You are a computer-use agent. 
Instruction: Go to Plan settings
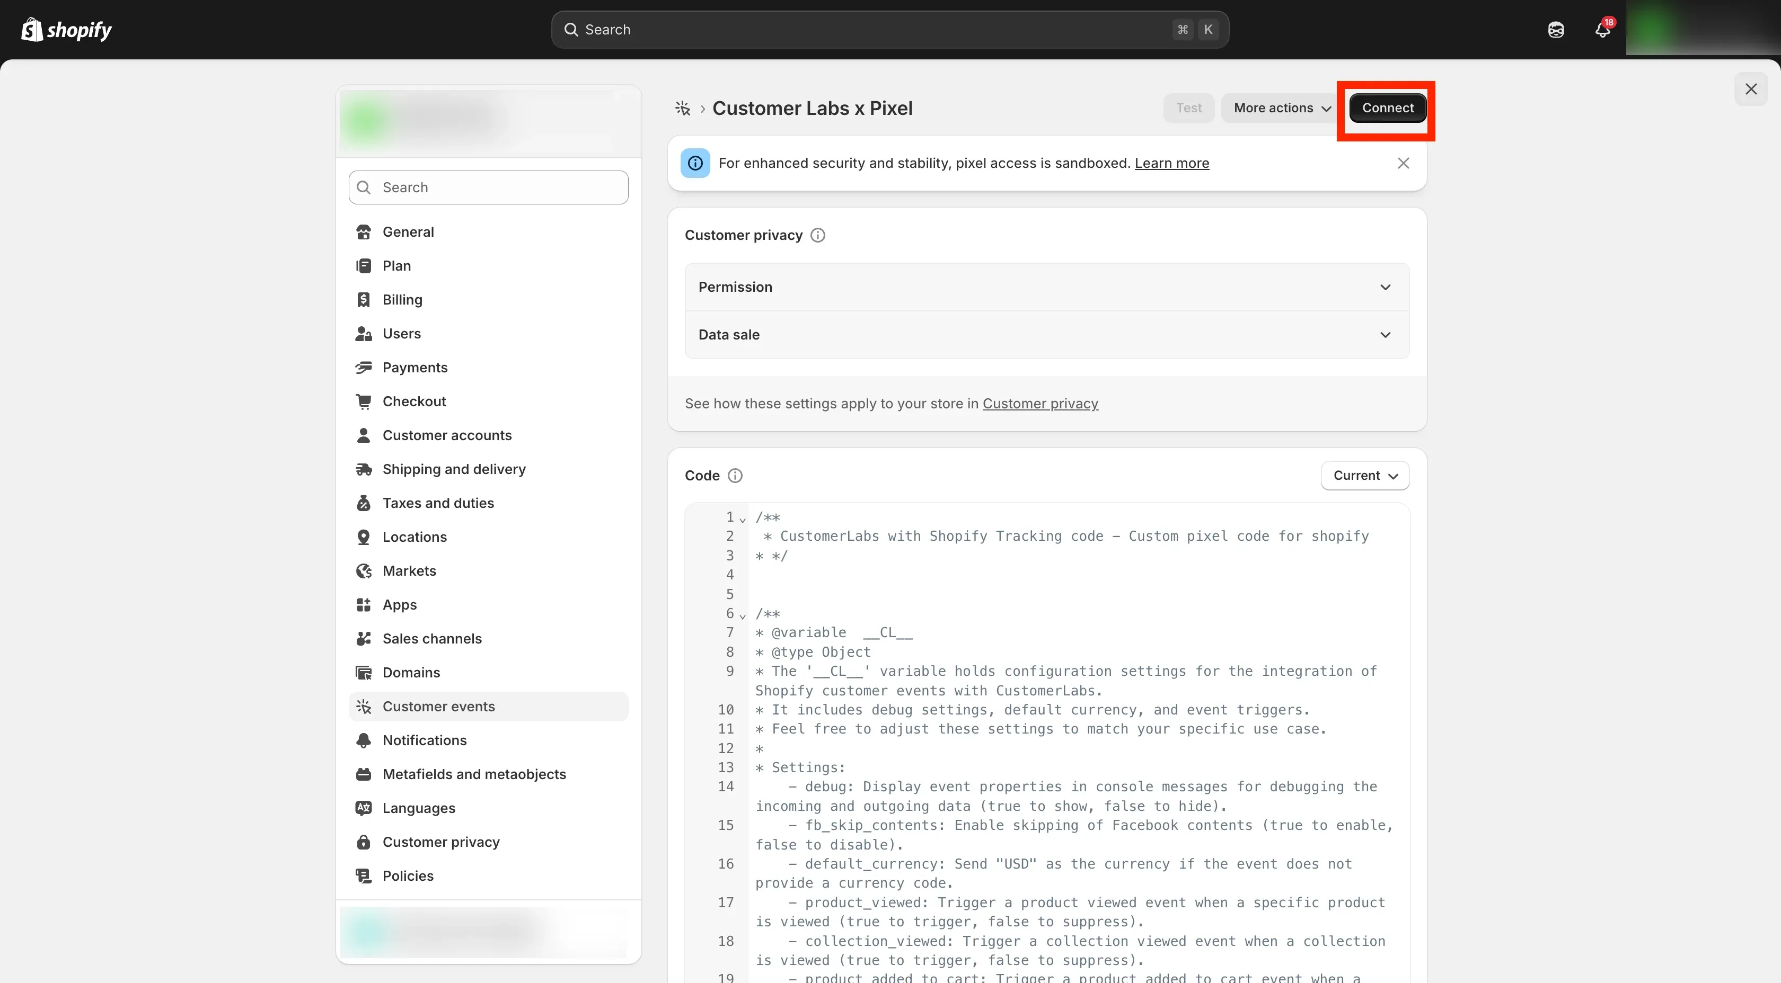[488, 266]
